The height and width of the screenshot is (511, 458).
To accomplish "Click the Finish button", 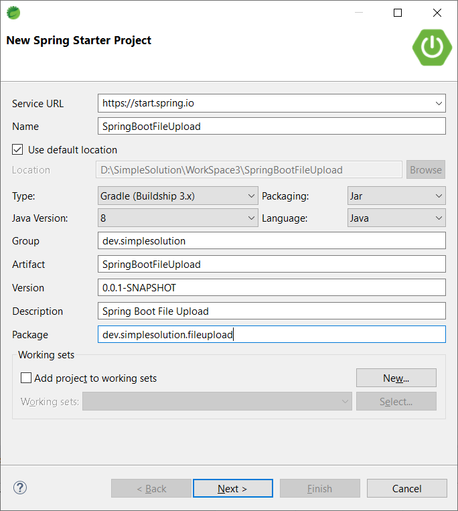I will click(x=320, y=488).
